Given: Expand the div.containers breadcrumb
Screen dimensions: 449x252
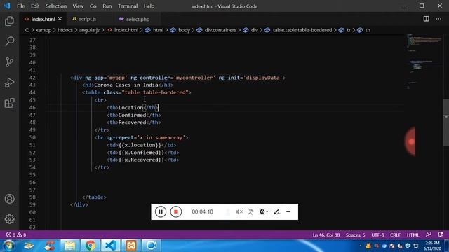Looking at the screenshot, I should pos(217,30).
